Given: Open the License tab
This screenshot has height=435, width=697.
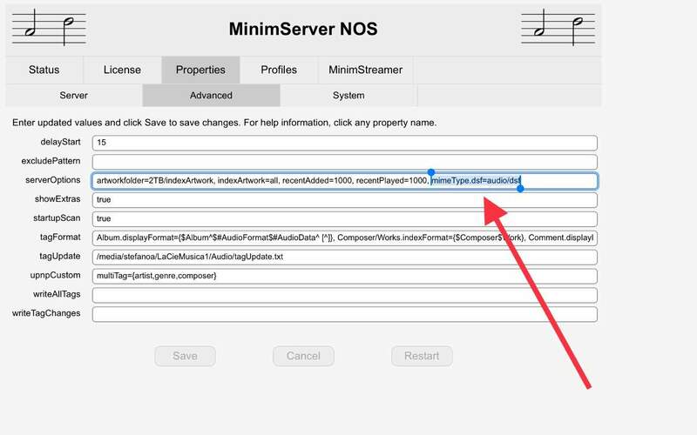Looking at the screenshot, I should point(122,70).
